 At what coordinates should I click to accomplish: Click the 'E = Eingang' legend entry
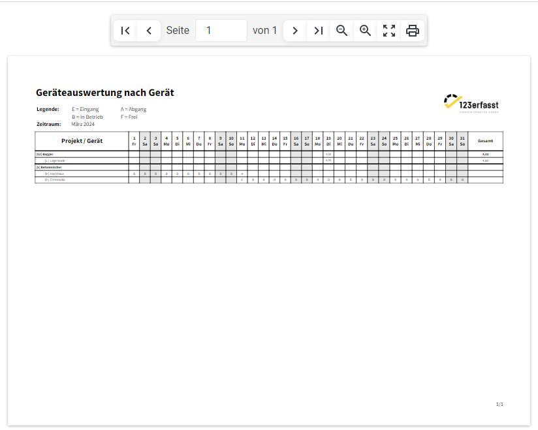(x=85, y=109)
